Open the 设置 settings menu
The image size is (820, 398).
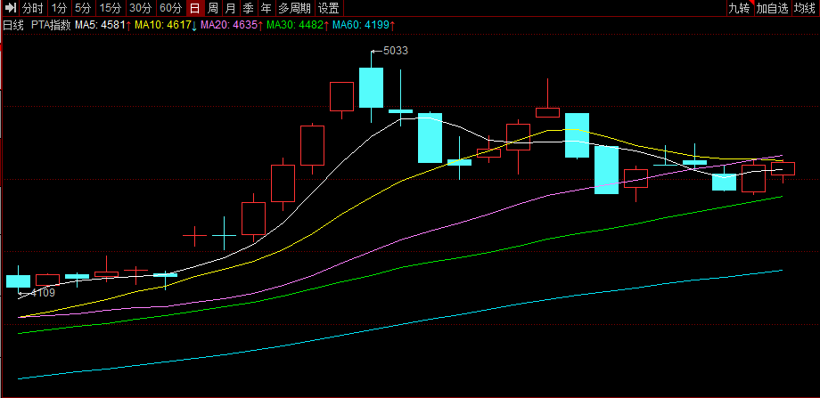click(x=330, y=8)
